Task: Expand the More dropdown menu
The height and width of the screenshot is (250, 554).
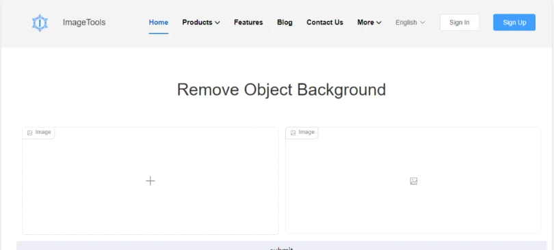Action: [369, 23]
